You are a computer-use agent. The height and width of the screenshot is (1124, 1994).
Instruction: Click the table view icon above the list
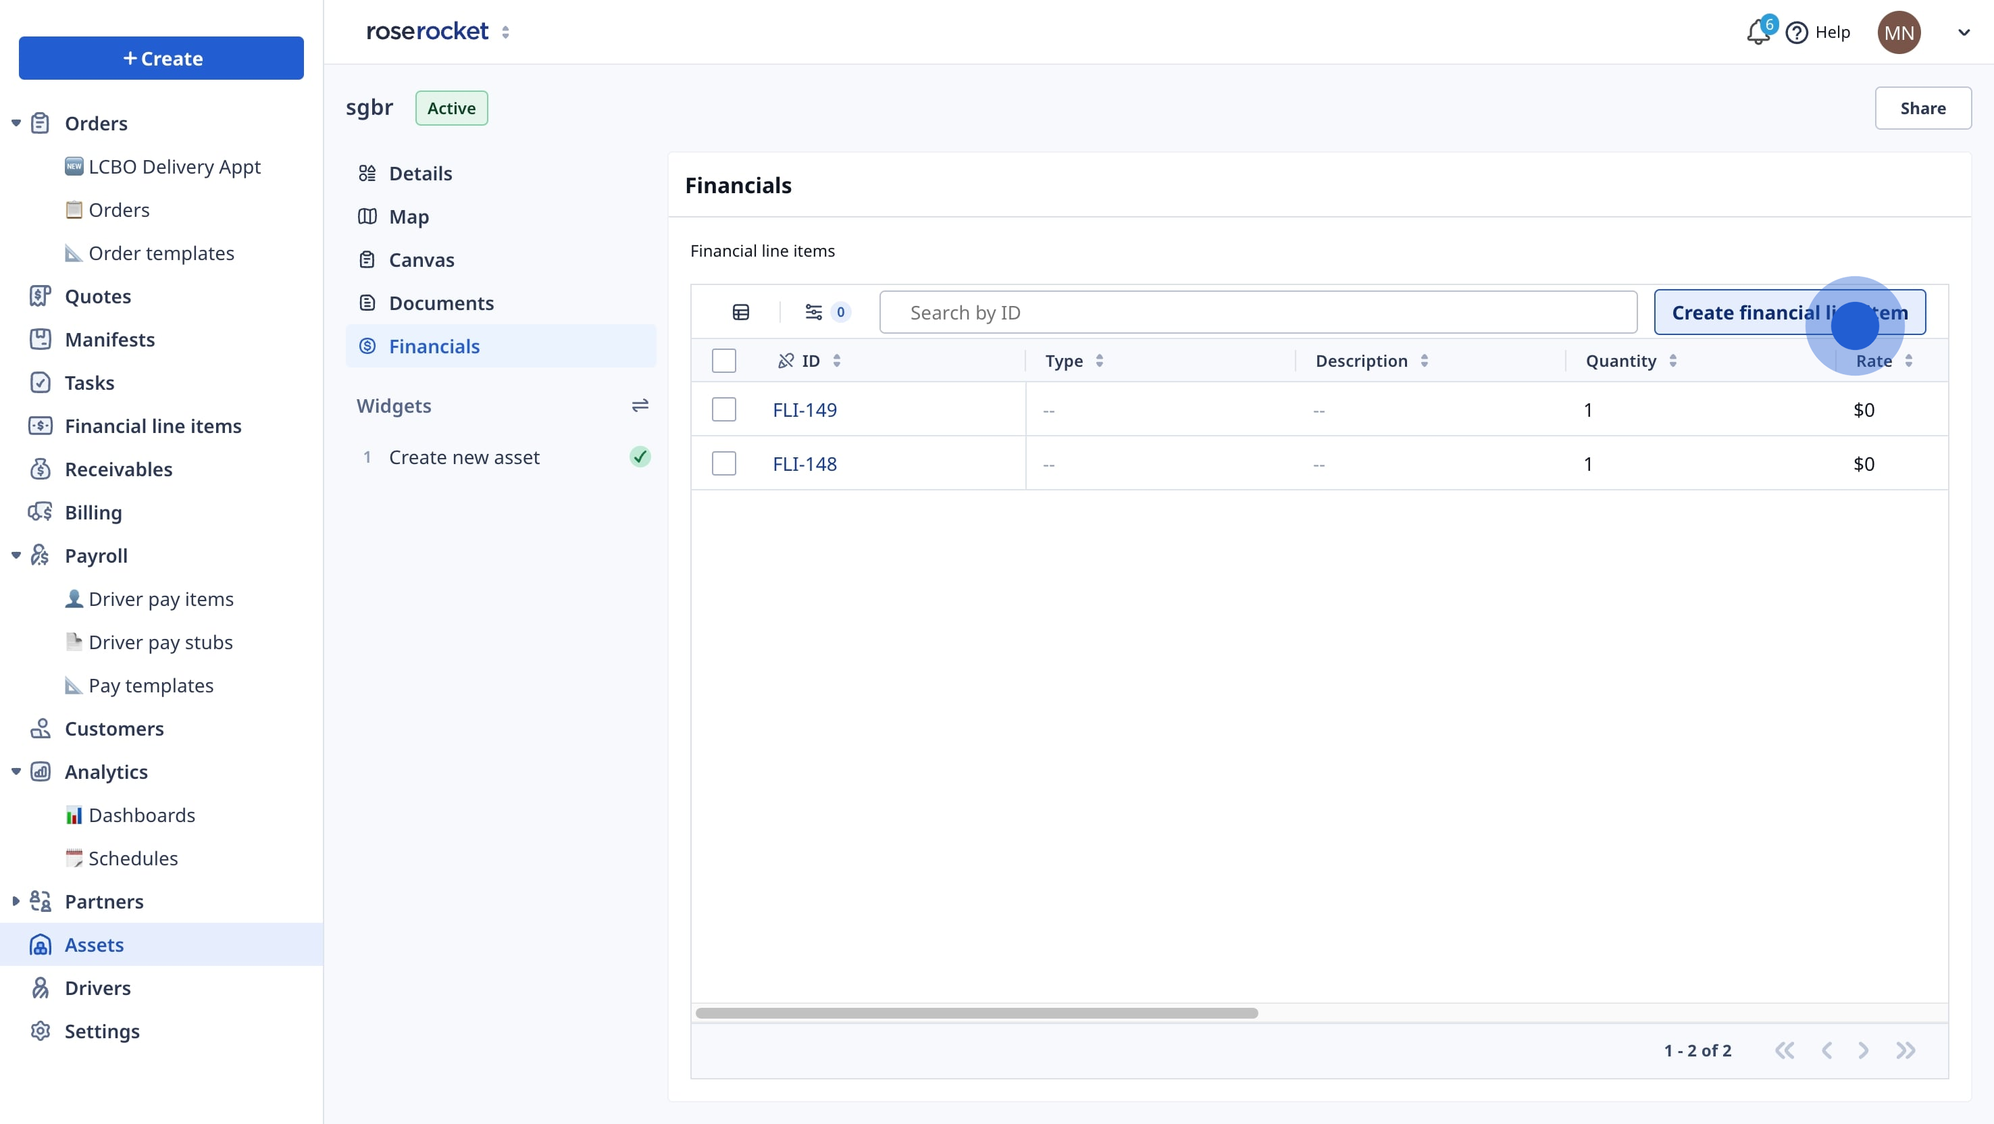(740, 312)
